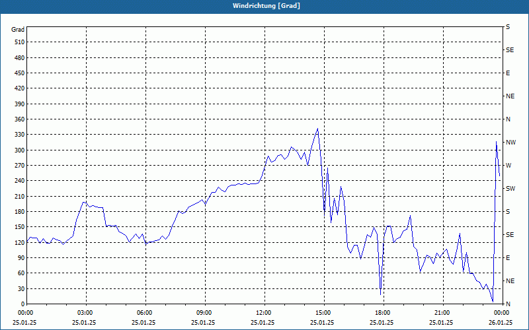Select the SW compass label on the right axis
The image size is (529, 330).
[x=510, y=189]
